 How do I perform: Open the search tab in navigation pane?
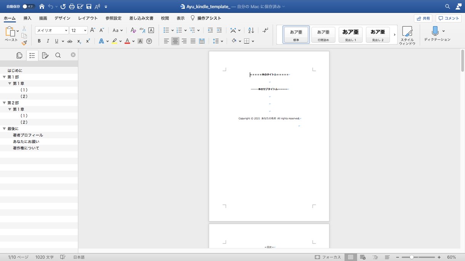click(x=58, y=56)
